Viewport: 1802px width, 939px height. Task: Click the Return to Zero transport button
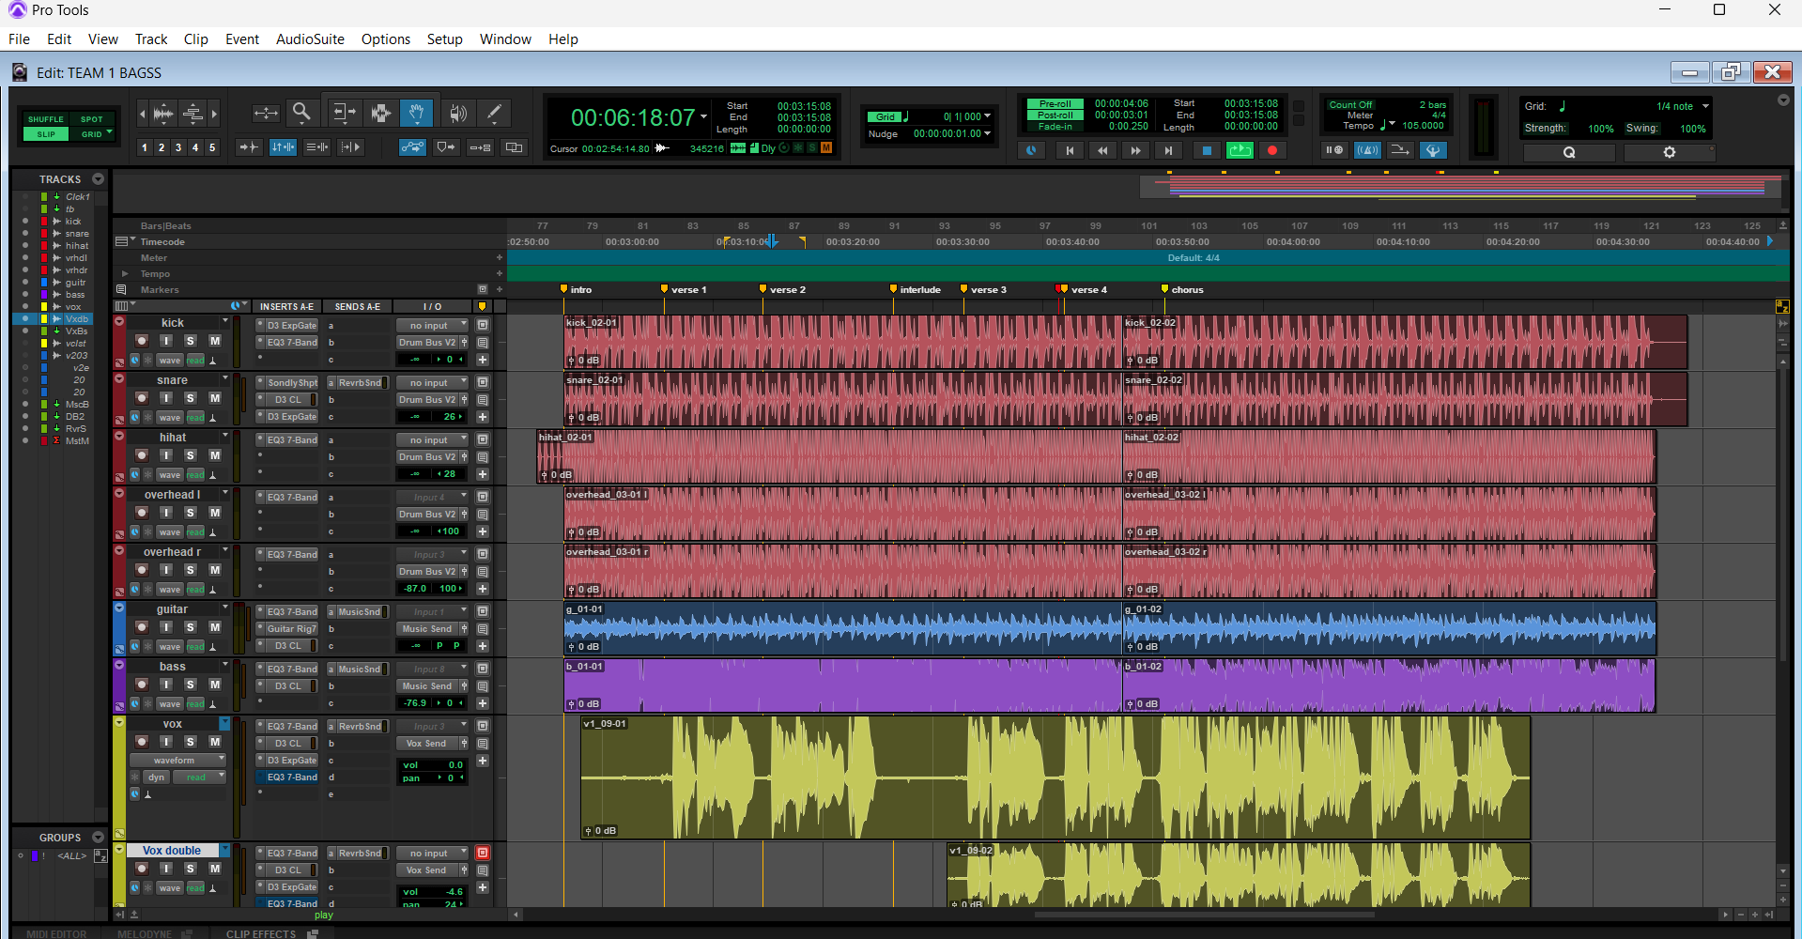[1070, 150]
